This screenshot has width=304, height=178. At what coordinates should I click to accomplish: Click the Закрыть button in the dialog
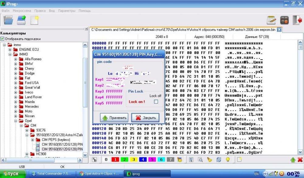(x=145, y=118)
